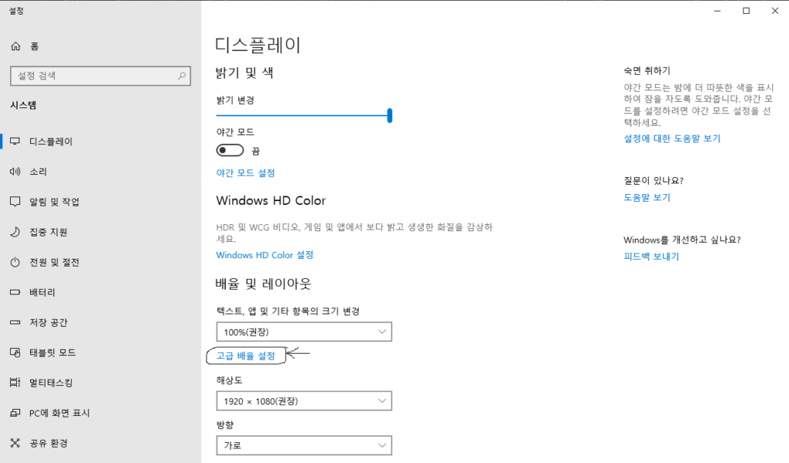Image resolution: width=789 pixels, height=463 pixels.
Task: Select 저장 공간 settings
Action: (x=51, y=322)
